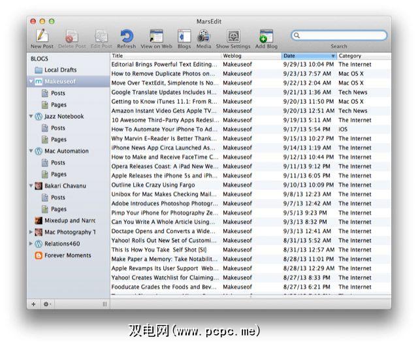This screenshot has height=346, width=418.
Task: Click the date '9/17/13 5:54 PM'
Action: (306, 129)
